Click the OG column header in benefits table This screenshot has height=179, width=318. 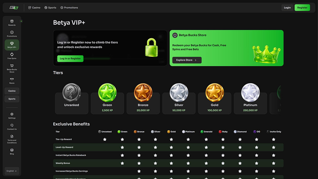[257, 132]
